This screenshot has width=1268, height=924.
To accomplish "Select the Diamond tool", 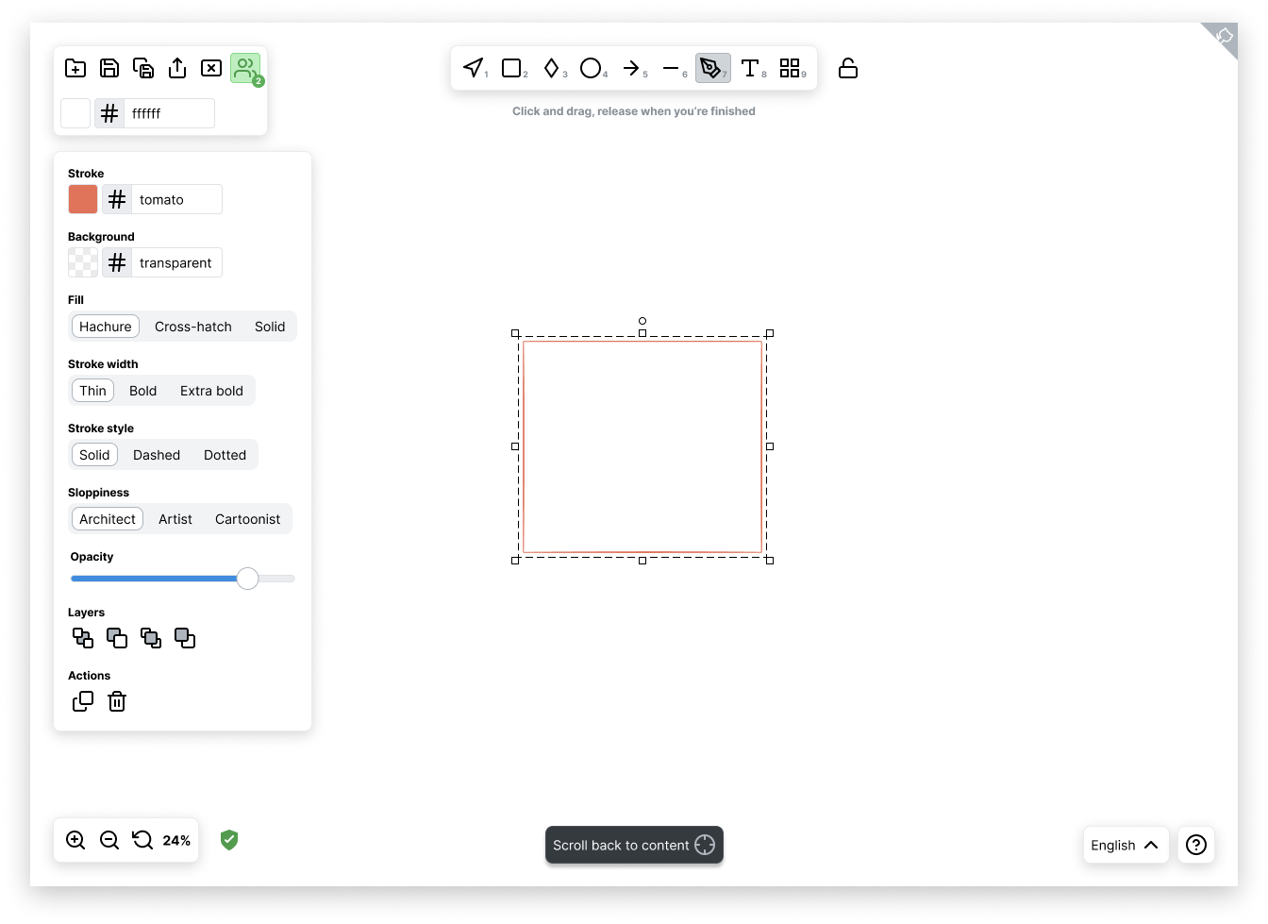I will [x=552, y=67].
